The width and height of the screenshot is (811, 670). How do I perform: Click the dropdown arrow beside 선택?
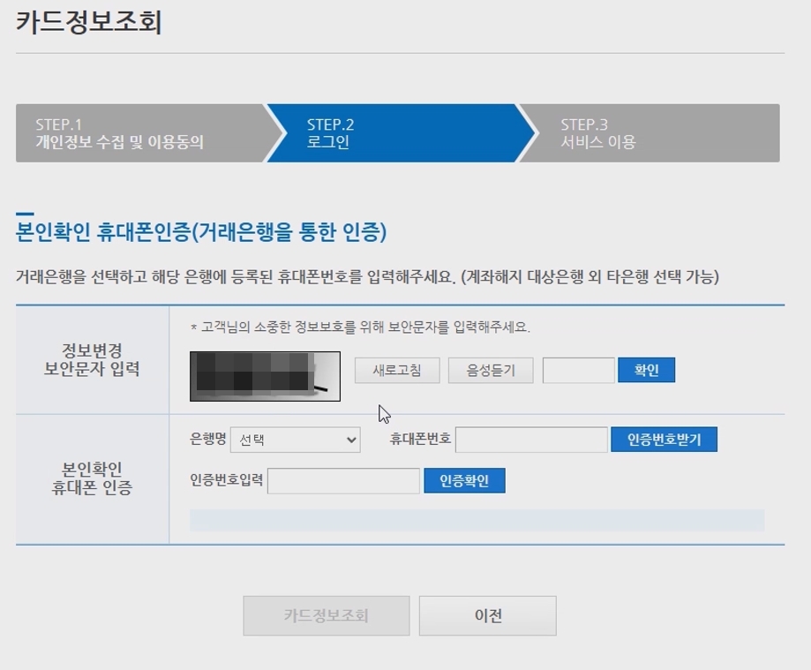click(350, 440)
